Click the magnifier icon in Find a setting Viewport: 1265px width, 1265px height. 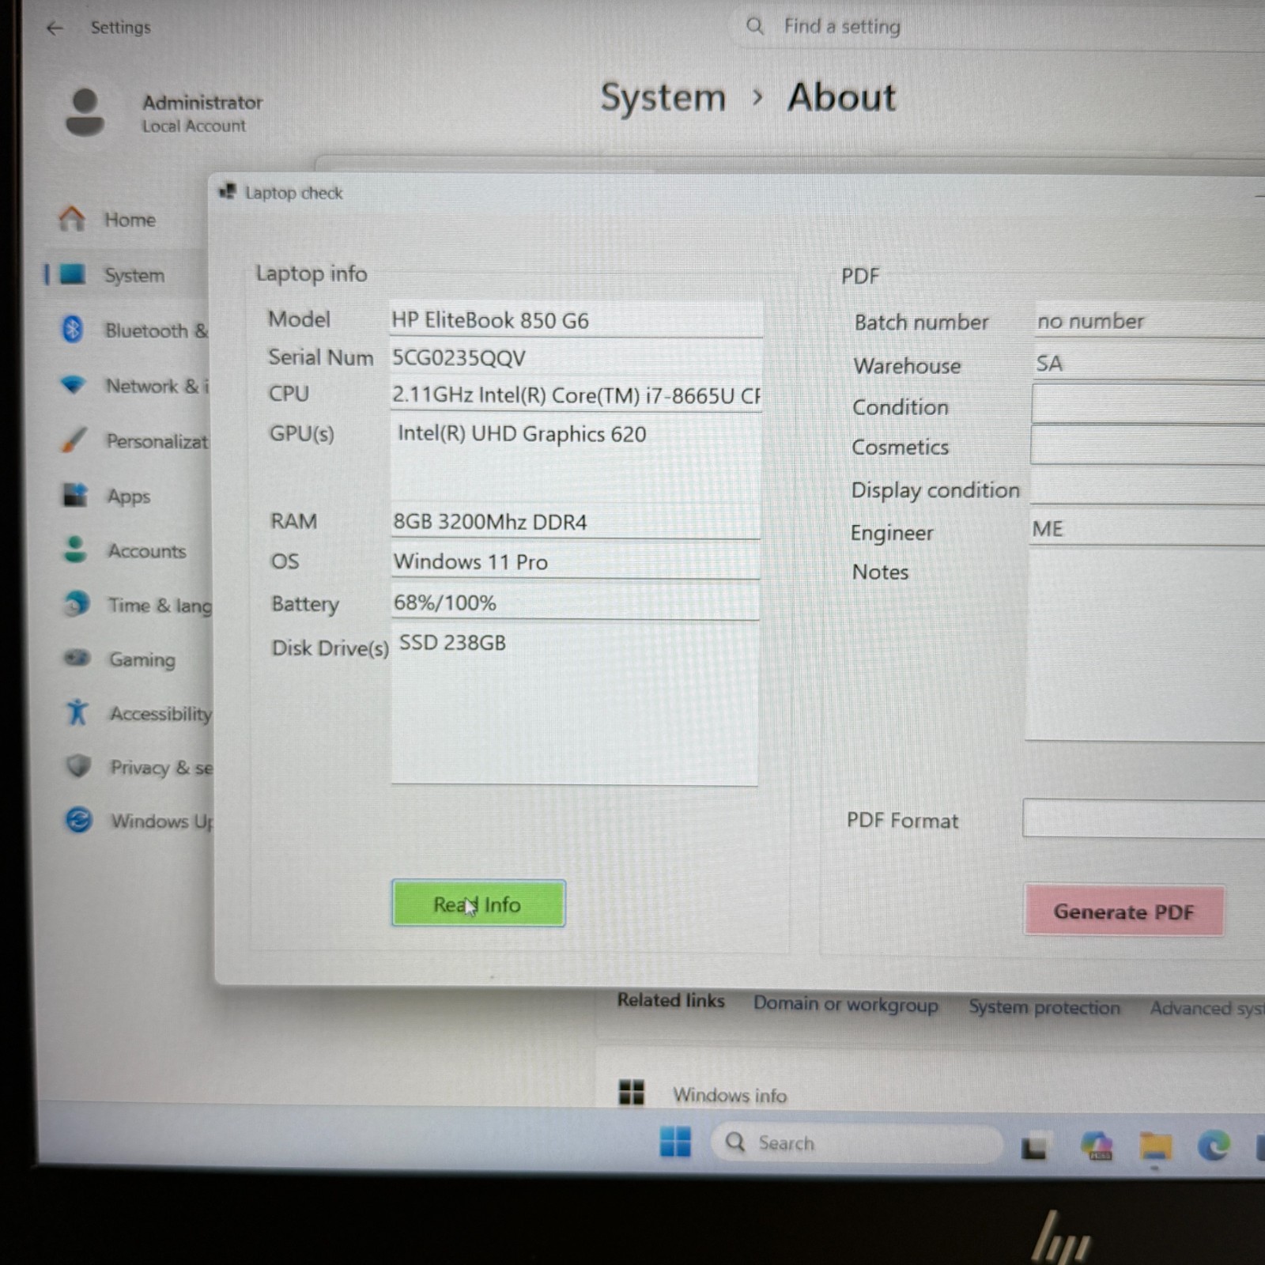755,26
